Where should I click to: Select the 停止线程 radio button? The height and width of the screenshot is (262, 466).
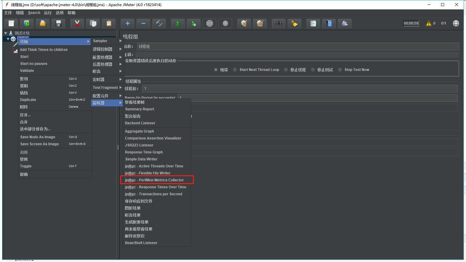286,70
